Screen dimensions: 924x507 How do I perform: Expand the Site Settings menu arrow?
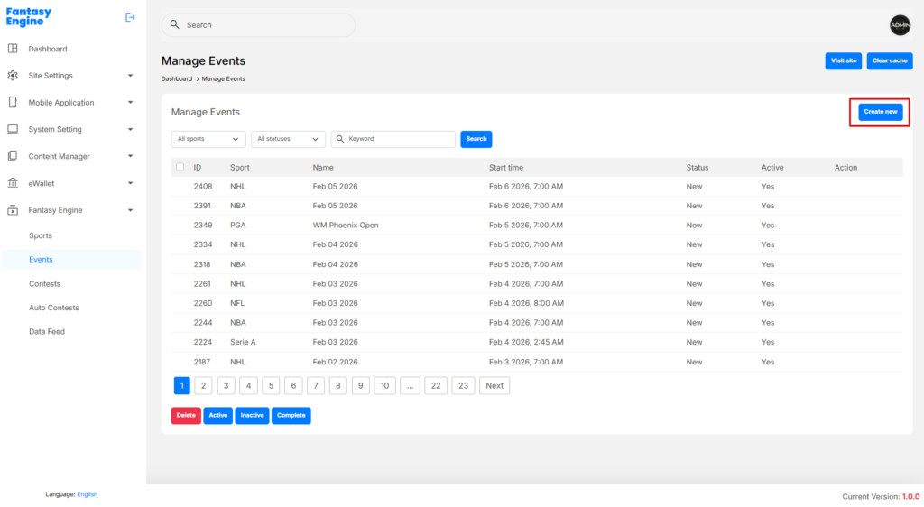130,76
